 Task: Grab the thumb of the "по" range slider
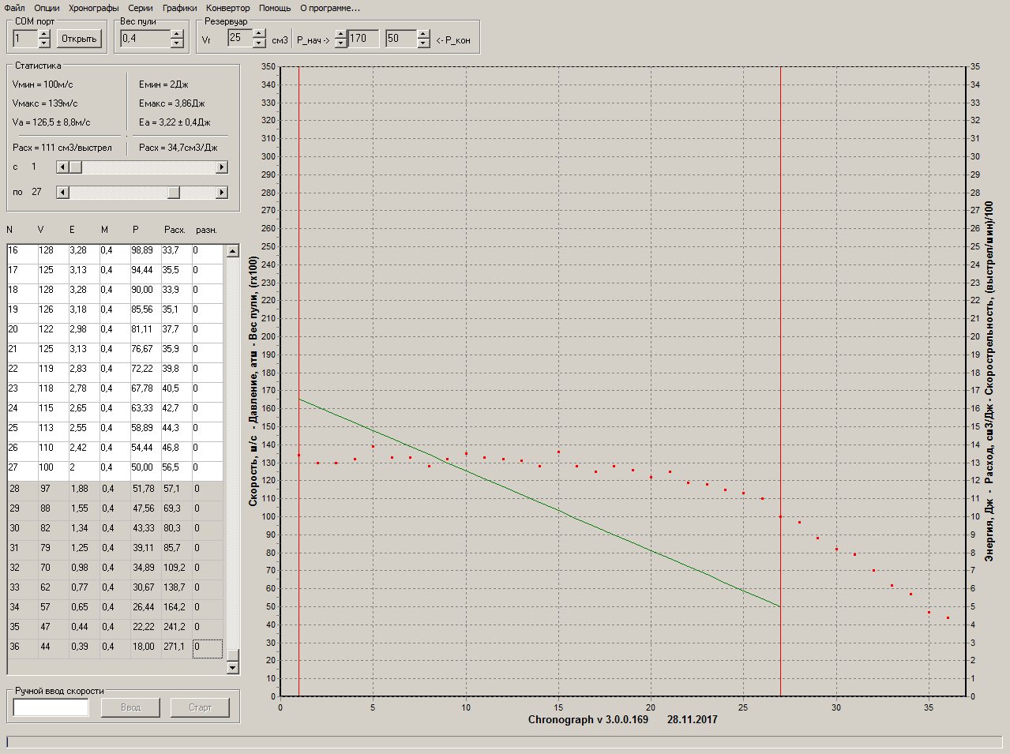(x=174, y=193)
